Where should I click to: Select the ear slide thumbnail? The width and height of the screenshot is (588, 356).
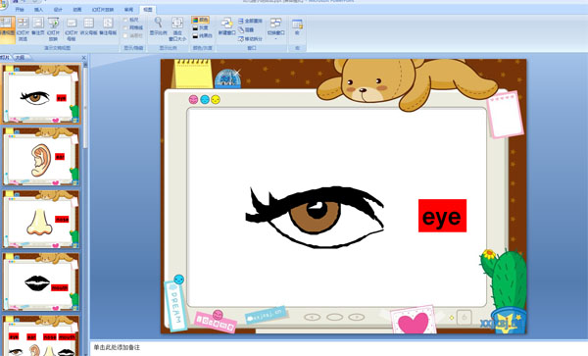[41, 157]
